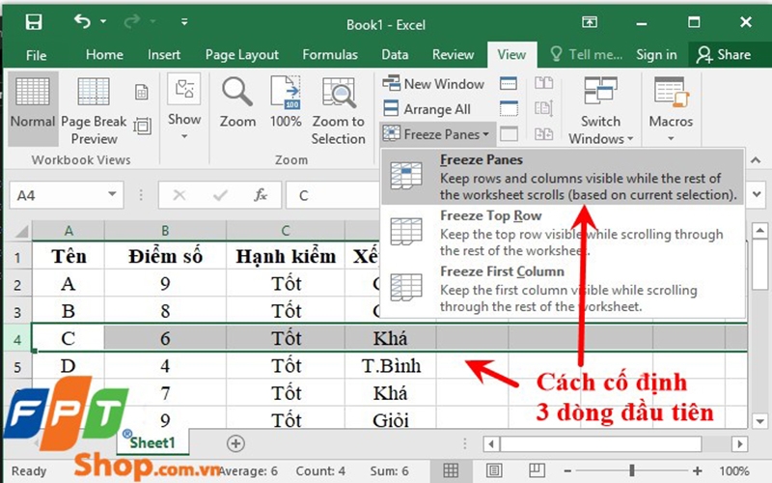Click the vertical scrollbar down arrow
772x483 pixels.
759,421
